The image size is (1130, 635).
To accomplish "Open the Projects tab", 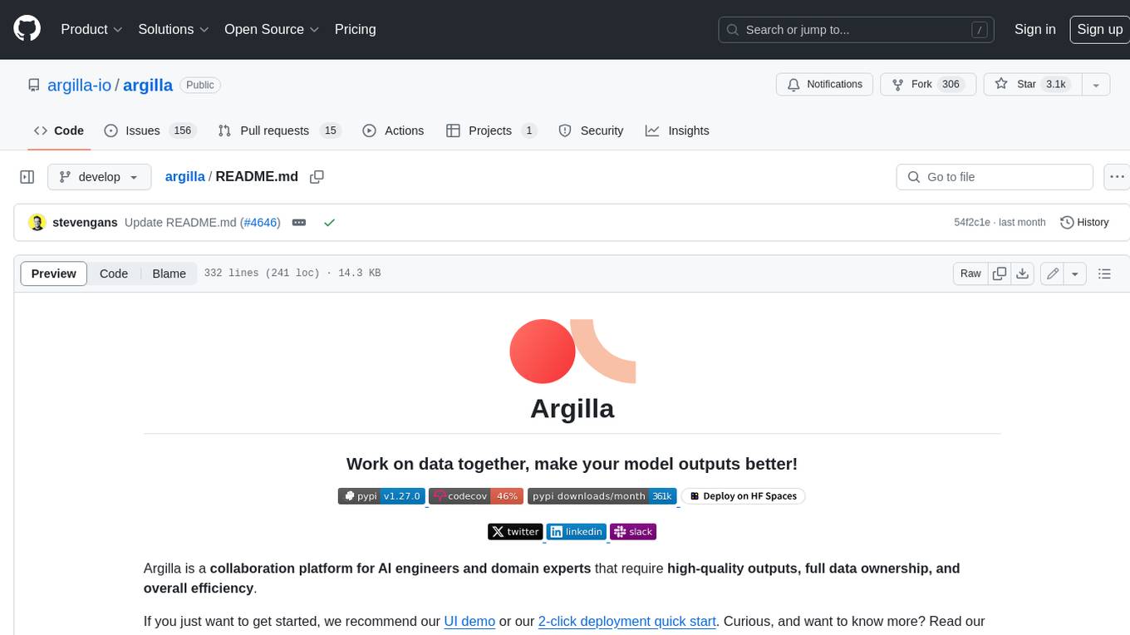I will pos(491,130).
